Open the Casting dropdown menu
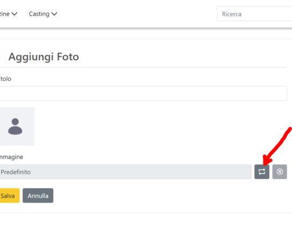Viewport: 292px width, 228px height. pos(43,14)
